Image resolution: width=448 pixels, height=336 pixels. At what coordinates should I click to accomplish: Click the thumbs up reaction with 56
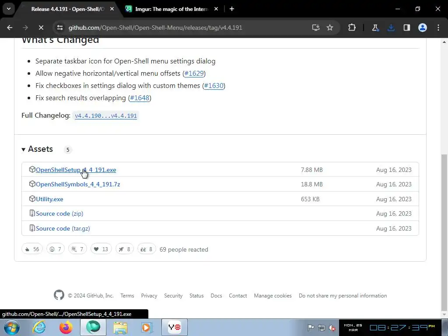[x=32, y=249]
